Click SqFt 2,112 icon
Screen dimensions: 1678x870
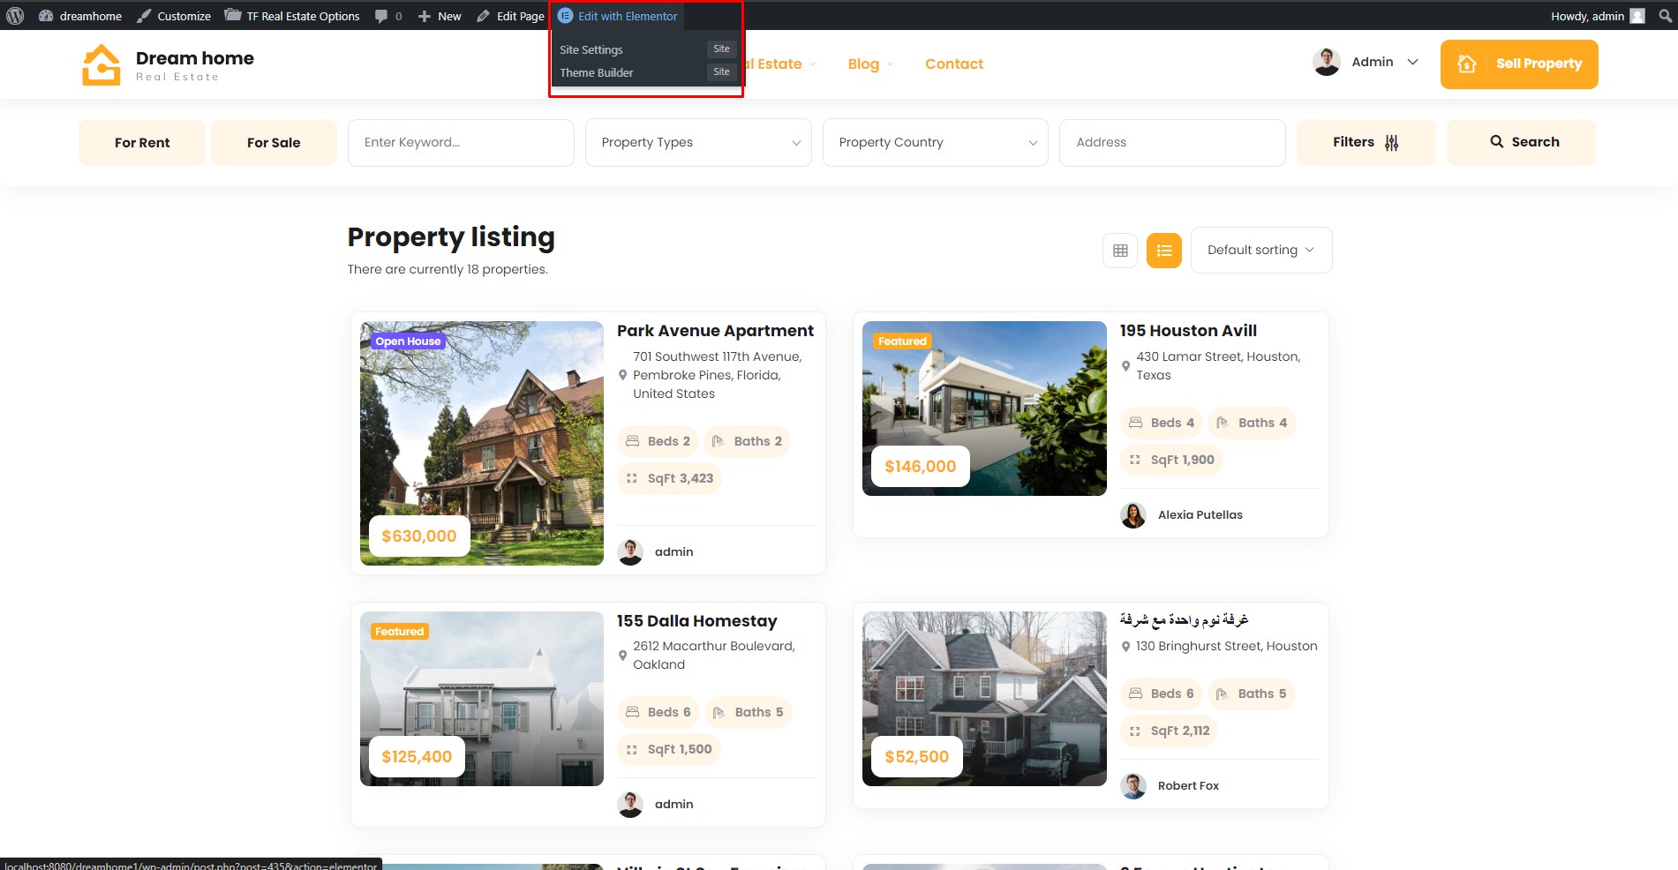pyautogui.click(x=1135, y=731)
